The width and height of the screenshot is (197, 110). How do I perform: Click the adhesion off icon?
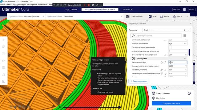click(x=174, y=16)
